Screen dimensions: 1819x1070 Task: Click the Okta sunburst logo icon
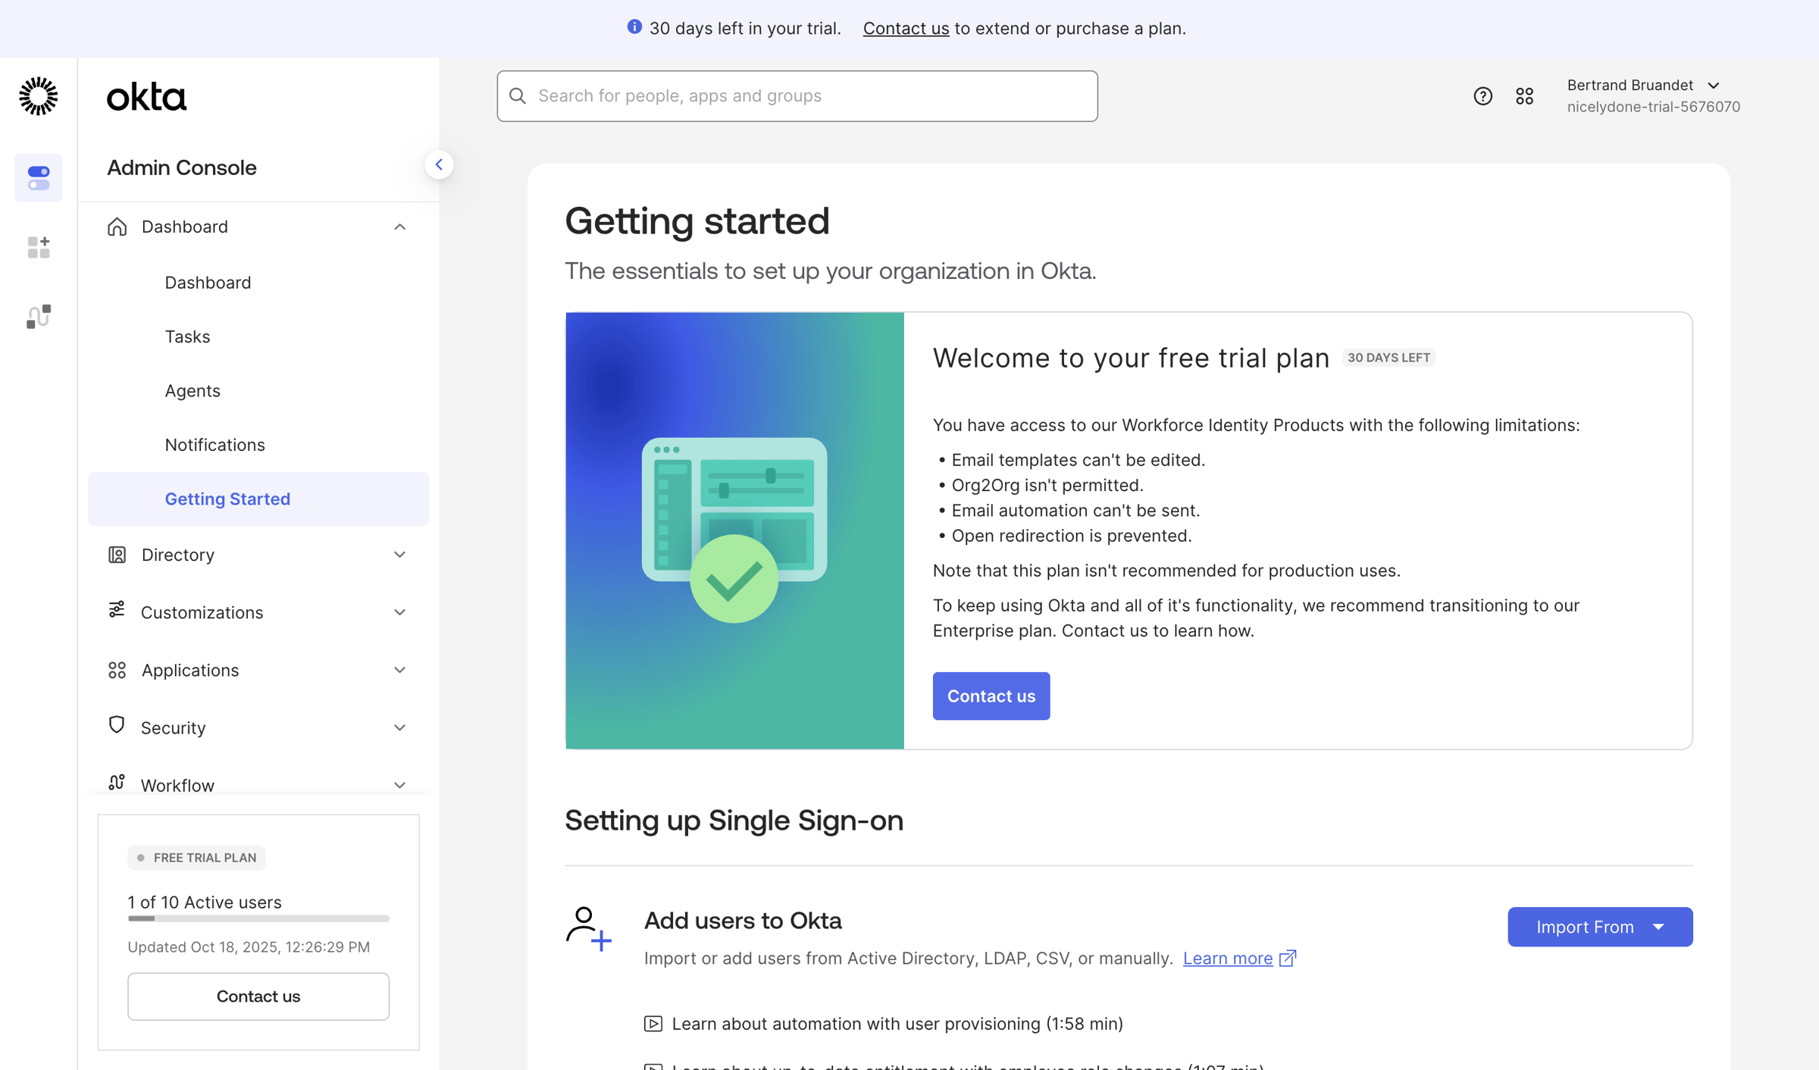tap(38, 96)
